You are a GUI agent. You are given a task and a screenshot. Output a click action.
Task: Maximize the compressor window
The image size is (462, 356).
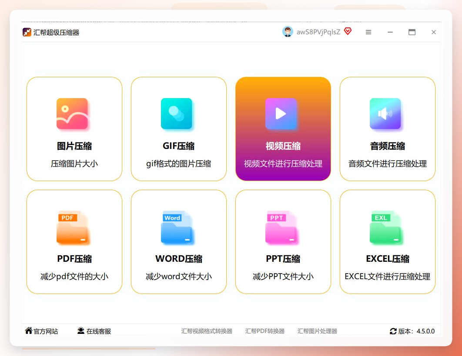click(412, 32)
